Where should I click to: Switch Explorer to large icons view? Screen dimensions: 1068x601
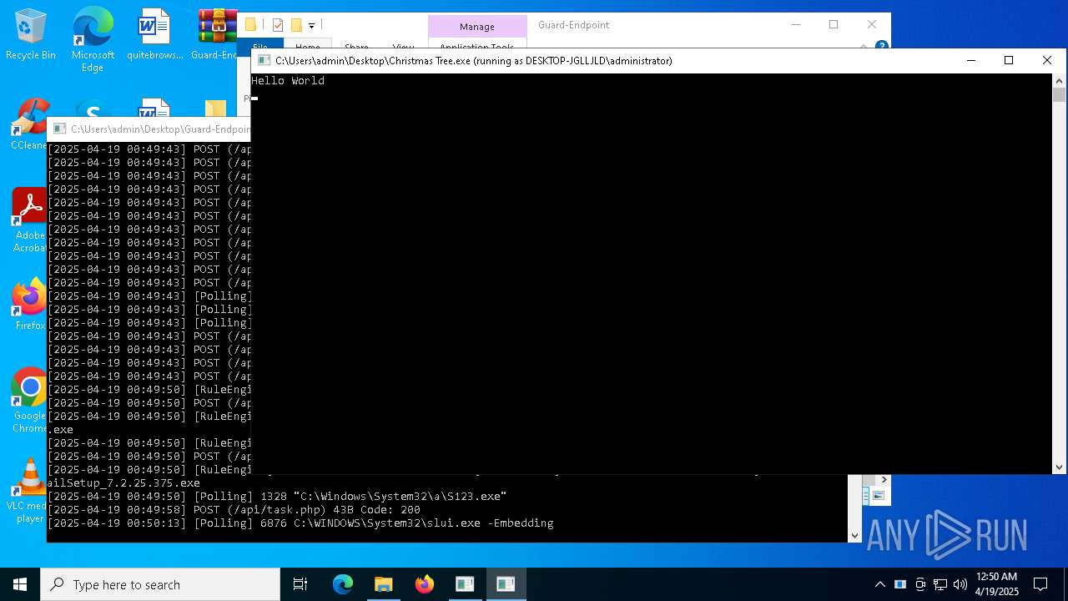(x=878, y=496)
